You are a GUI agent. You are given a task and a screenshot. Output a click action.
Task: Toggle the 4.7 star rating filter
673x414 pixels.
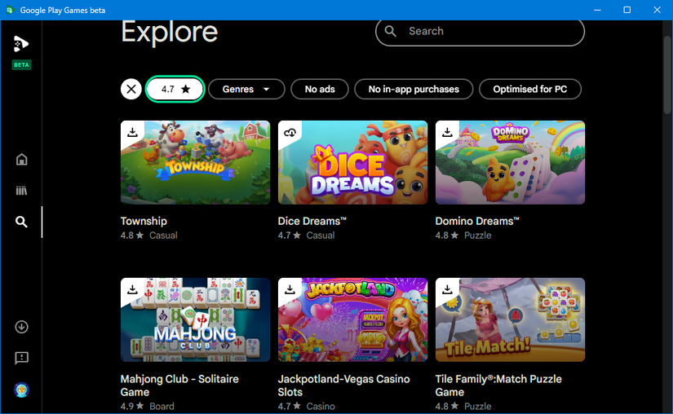coord(175,89)
